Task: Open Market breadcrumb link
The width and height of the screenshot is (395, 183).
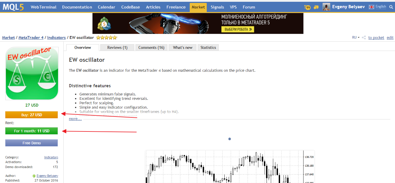Action: click(x=9, y=37)
